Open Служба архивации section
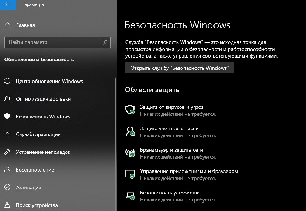The width and height of the screenshot is (306, 211). [x=38, y=135]
